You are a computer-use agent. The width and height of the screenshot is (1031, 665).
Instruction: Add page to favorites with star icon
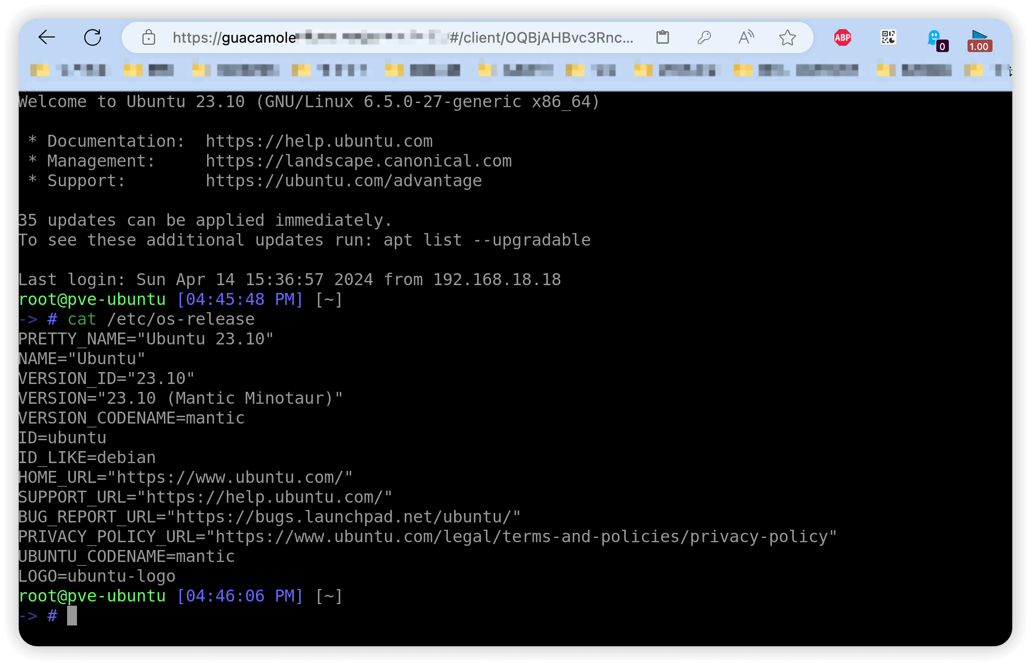pos(788,37)
